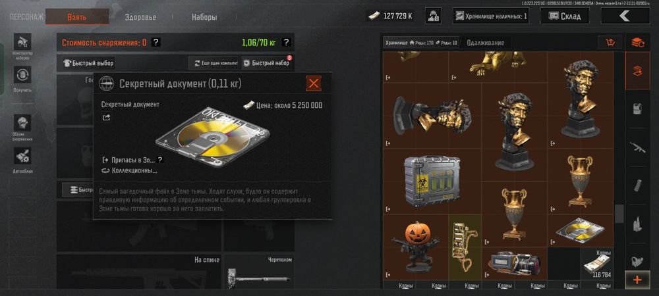Click the storage grid scrollbar handle
Viewport: 659px width, 296px height.
[619, 214]
